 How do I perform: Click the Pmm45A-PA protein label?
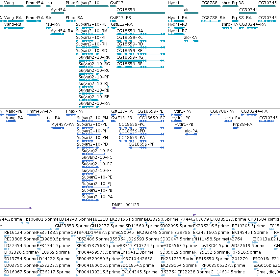[x=40, y=111]
